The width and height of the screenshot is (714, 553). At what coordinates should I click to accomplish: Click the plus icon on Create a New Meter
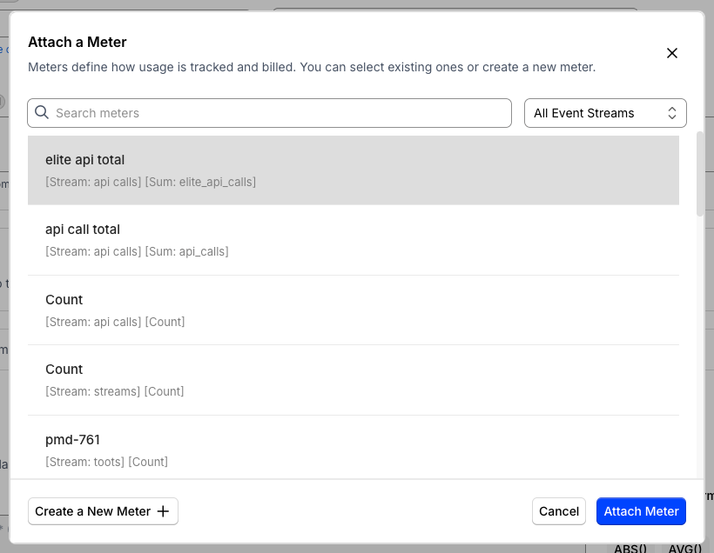163,511
